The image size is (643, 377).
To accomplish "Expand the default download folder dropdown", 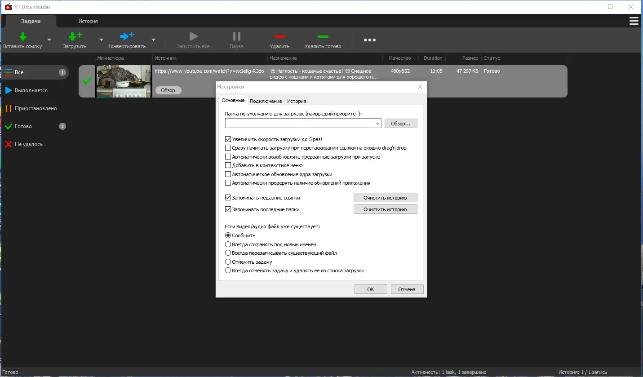I will click(x=378, y=123).
